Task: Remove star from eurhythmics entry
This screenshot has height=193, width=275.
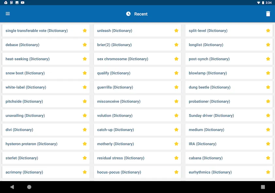Action: 268,172
